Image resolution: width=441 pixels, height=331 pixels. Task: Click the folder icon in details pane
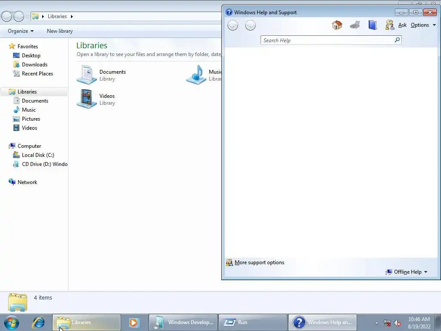coord(18,302)
